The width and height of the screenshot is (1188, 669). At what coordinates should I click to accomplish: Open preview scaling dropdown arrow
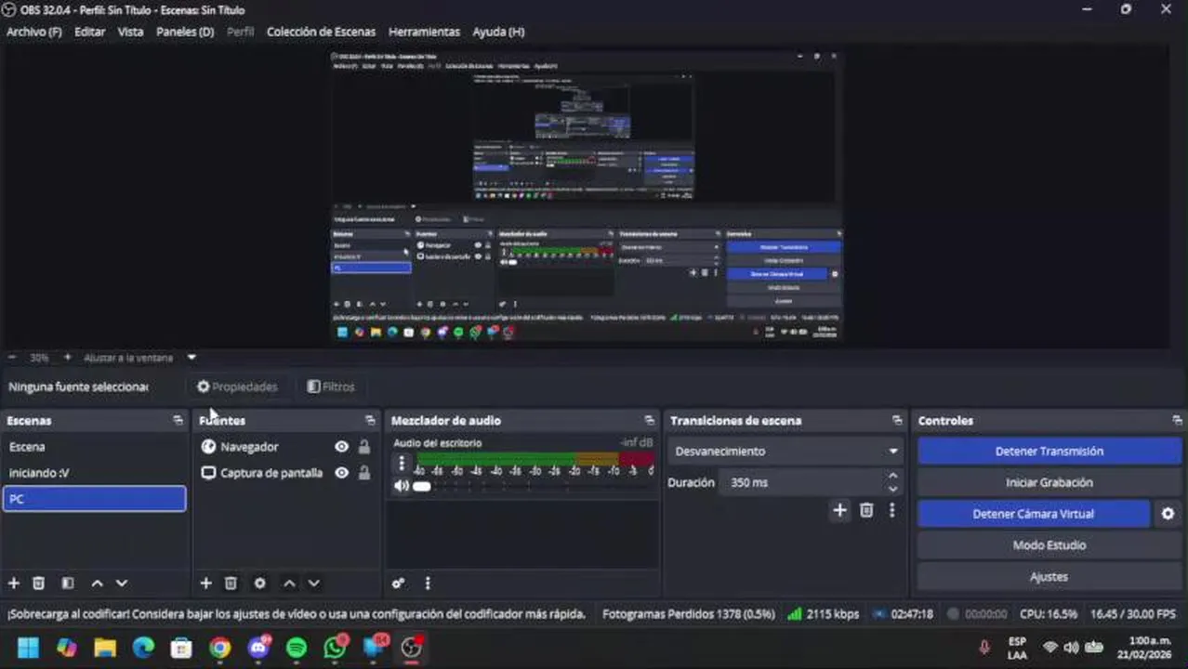click(x=191, y=358)
